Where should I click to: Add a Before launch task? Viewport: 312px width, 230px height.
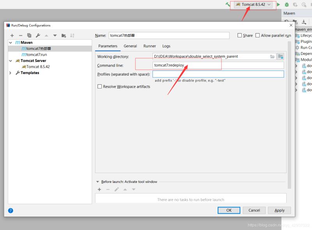tap(99, 189)
